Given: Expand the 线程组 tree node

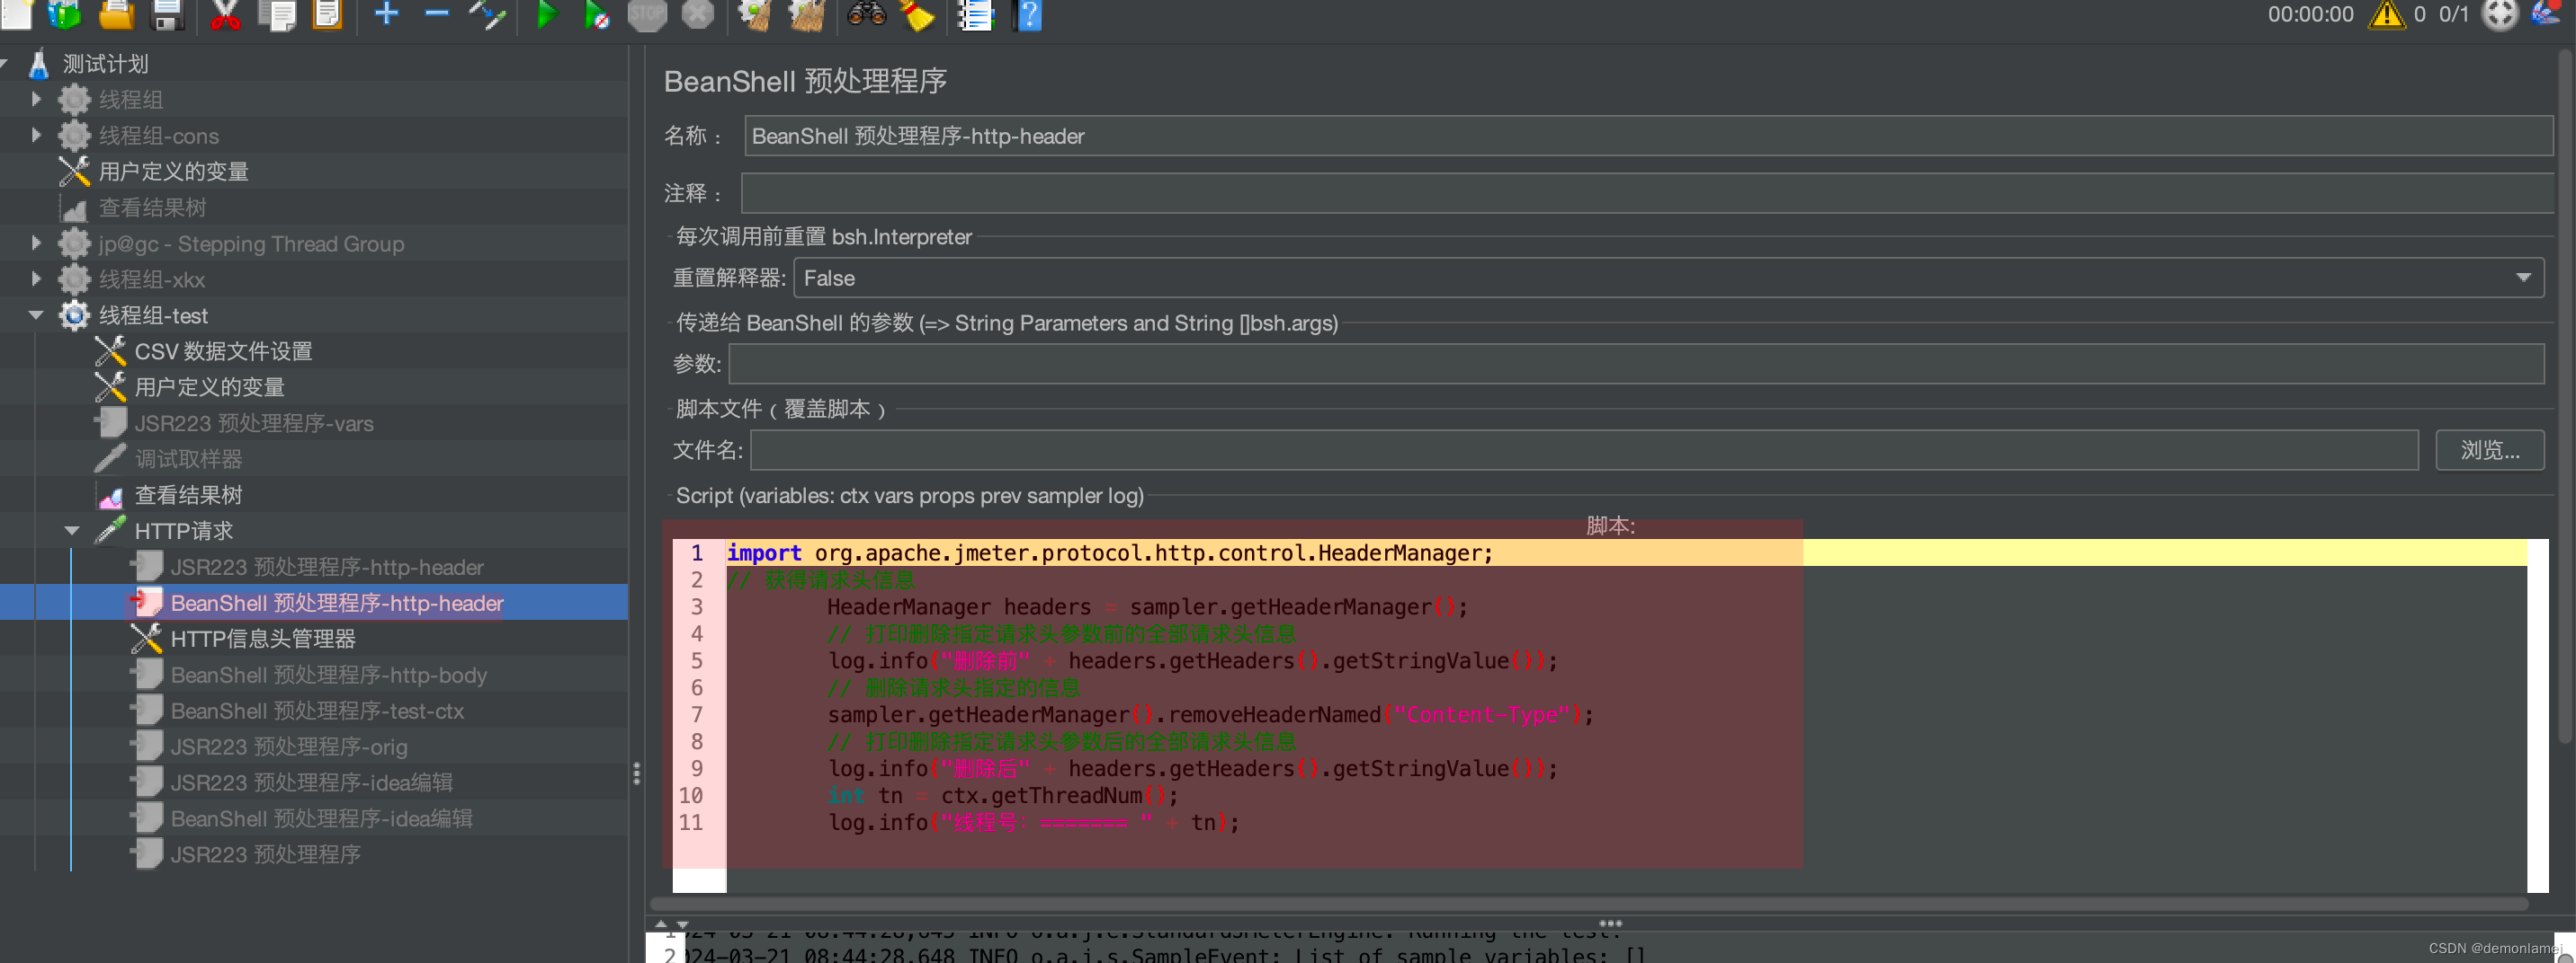Looking at the screenshot, I should (x=36, y=99).
